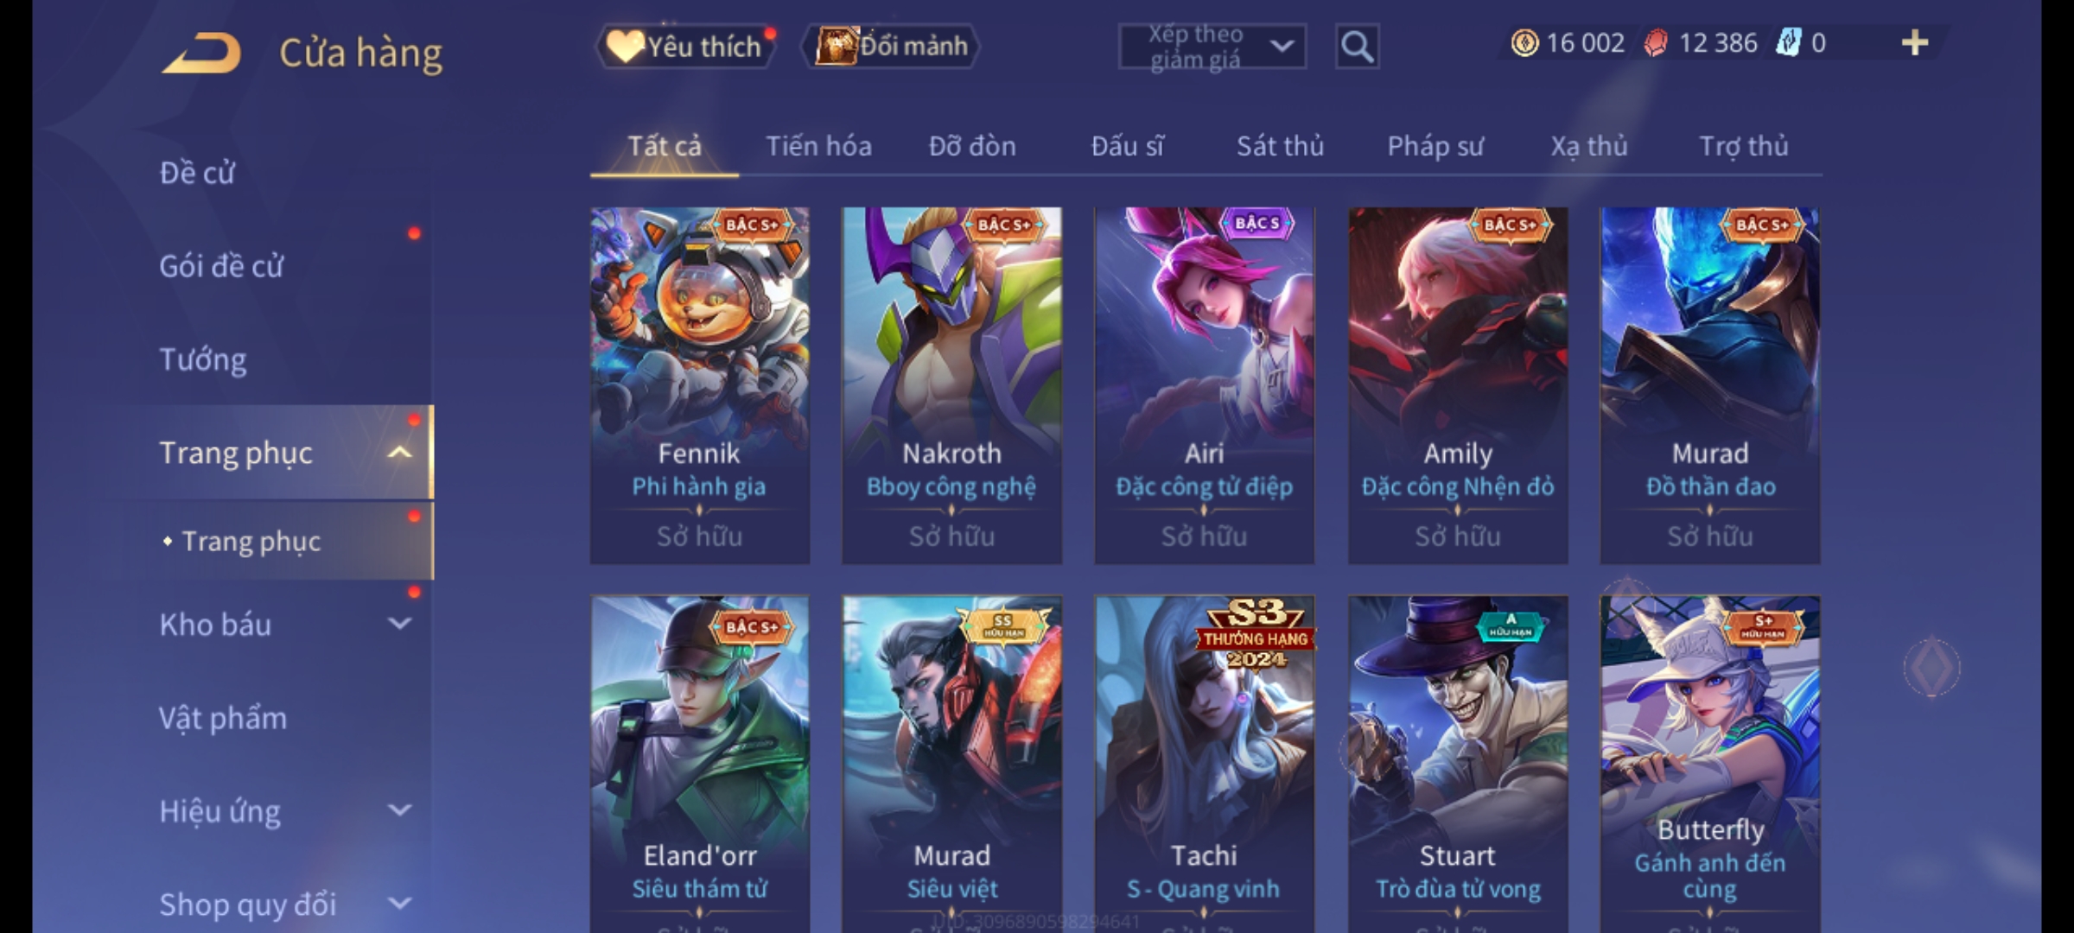Tap the red ruby currency icon
This screenshot has width=2074, height=933.
tap(1656, 43)
